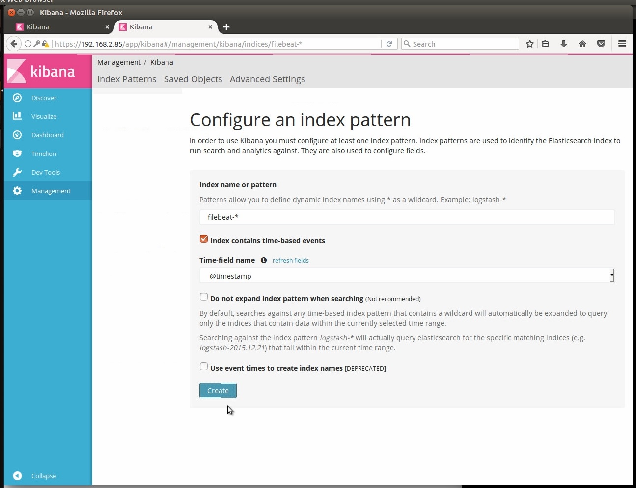
Task: Open the Discover compass icon
Action: (x=17, y=98)
